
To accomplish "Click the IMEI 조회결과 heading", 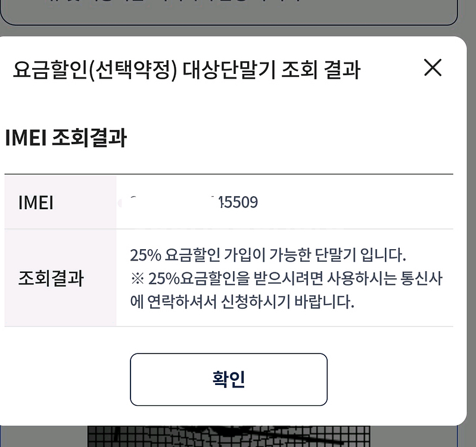I will pyautogui.click(x=66, y=138).
